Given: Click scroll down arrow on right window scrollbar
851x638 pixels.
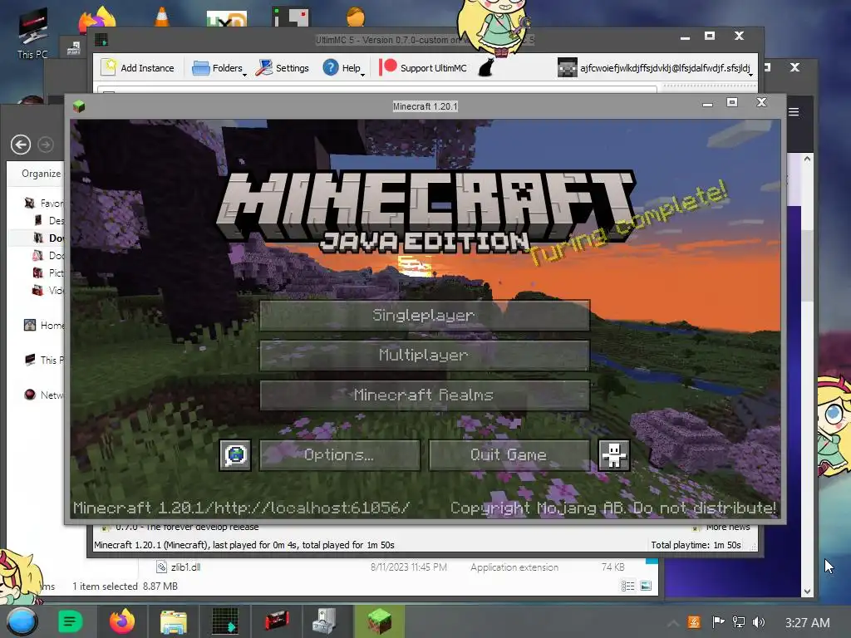Looking at the screenshot, I should click(x=807, y=591).
